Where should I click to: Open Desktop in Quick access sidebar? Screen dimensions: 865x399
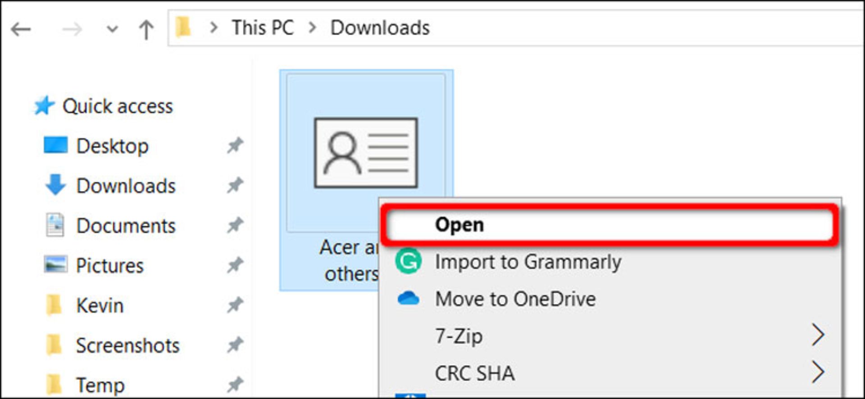(112, 146)
